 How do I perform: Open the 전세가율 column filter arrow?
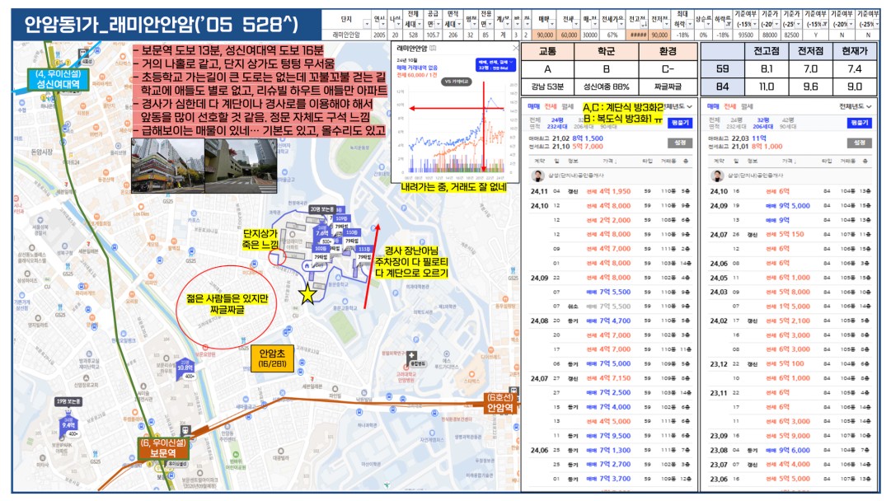pyautogui.click(x=621, y=24)
